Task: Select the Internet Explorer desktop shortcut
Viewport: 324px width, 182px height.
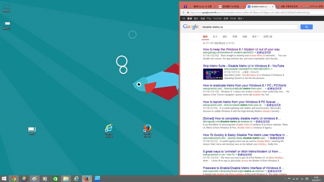Action: pos(109,131)
